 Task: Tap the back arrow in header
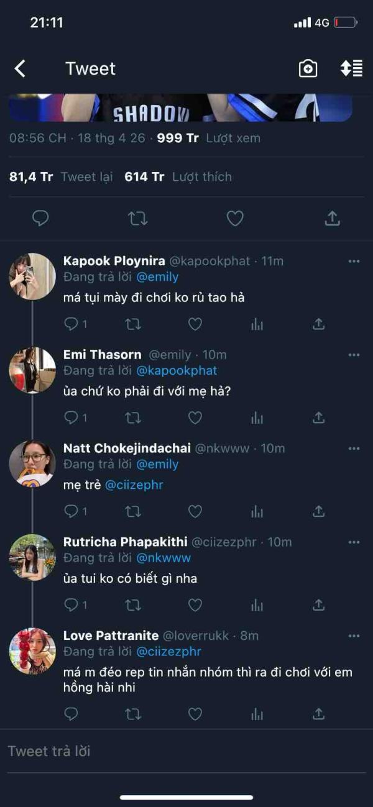pyautogui.click(x=20, y=68)
